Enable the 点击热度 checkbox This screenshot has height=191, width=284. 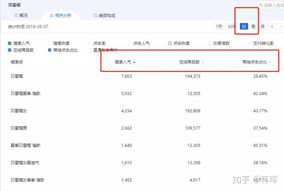(170, 43)
